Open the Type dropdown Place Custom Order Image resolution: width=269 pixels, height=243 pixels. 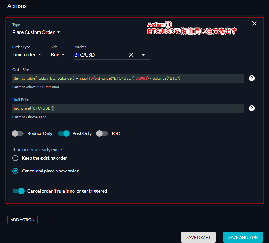pos(37,32)
